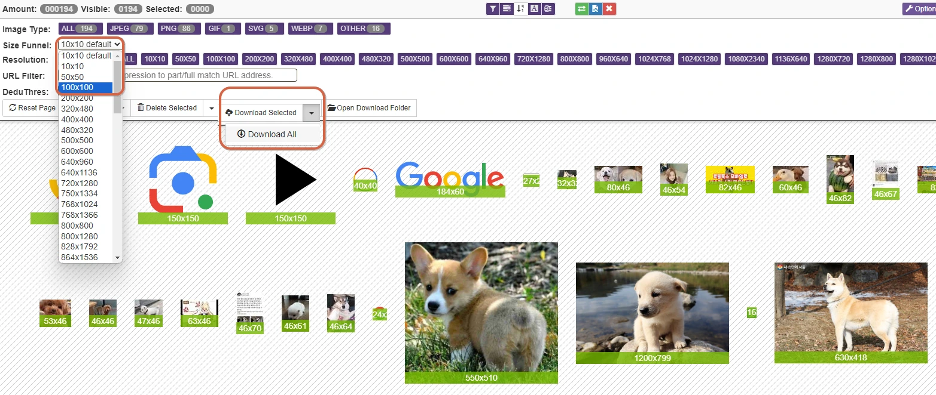Screen dimensions: 936x395
Task: Choose 800x1280 option in size list
Action: 86,236
